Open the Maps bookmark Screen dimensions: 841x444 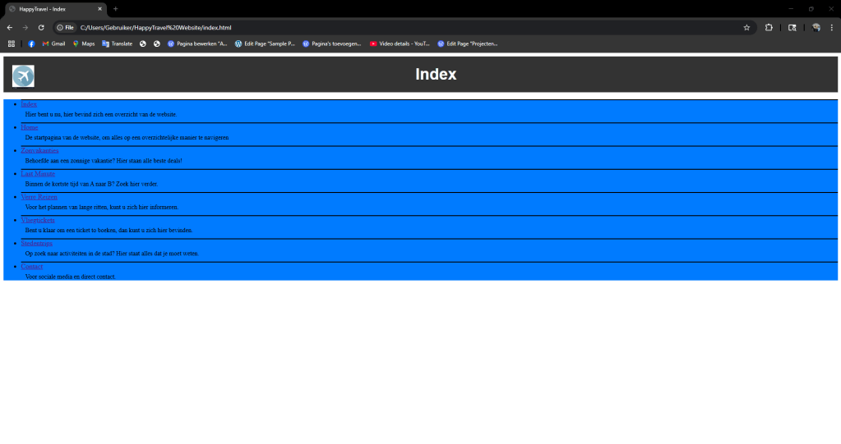[83, 43]
